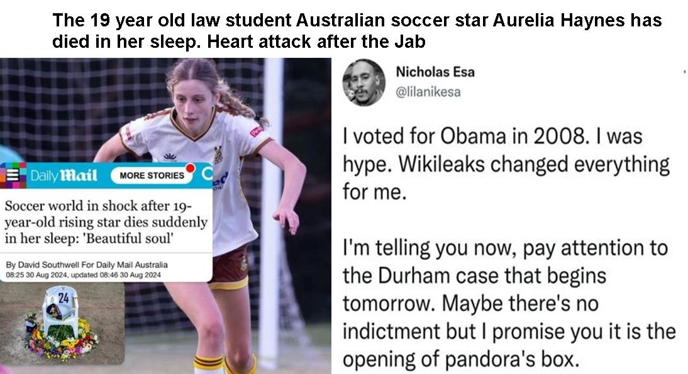688x374 pixels.
Task: Click the red sponsor patch on jersey sleeve
Action: [256, 131]
